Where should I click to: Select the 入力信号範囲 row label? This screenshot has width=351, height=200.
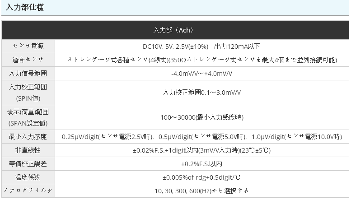pos(28,73)
